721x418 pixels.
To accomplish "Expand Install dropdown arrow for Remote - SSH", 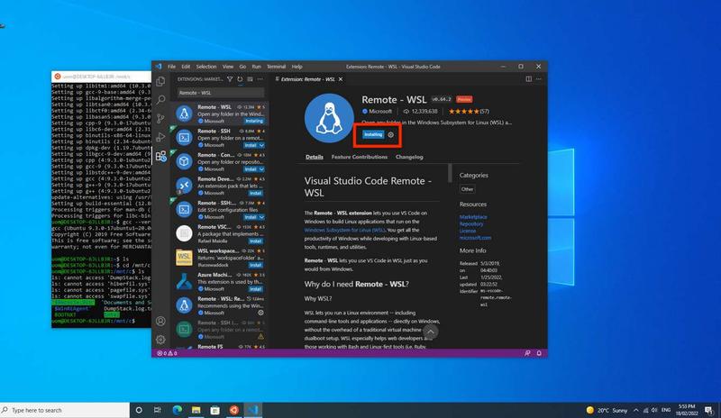I will tap(261, 145).
